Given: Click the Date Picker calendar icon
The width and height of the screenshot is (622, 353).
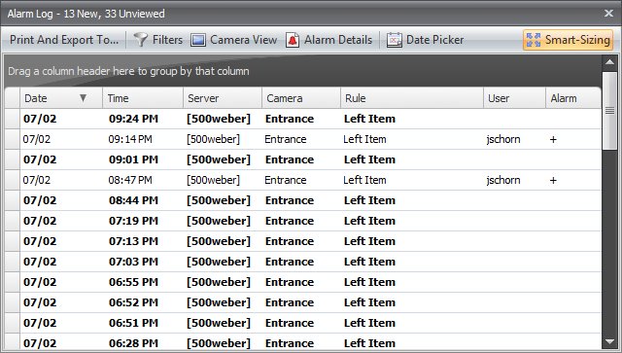Looking at the screenshot, I should click(x=395, y=40).
